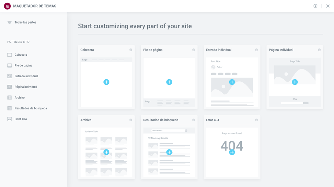This screenshot has height=187, width=334.
Task: Add a new Cabecera template with plus
Action: (106, 82)
